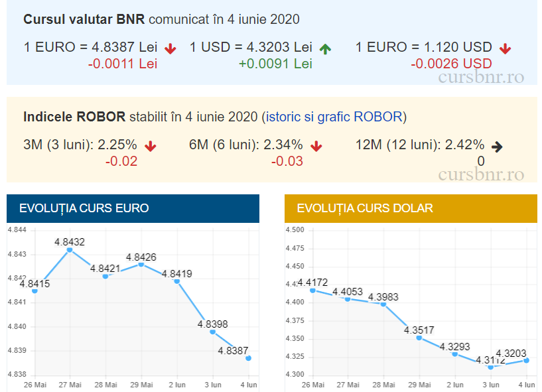Click the red down arrow beside EURO Lei rate
This screenshot has height=392, width=542.
point(170,48)
